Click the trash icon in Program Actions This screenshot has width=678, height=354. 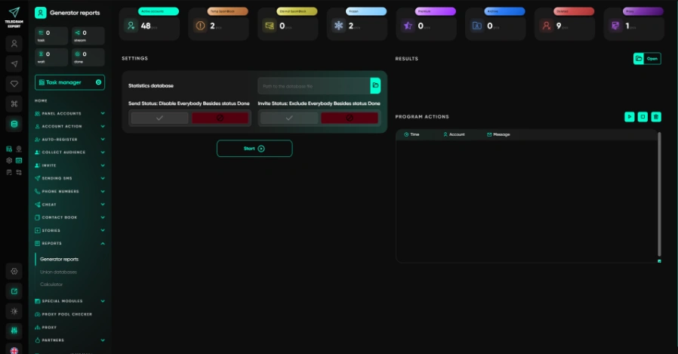pos(656,117)
